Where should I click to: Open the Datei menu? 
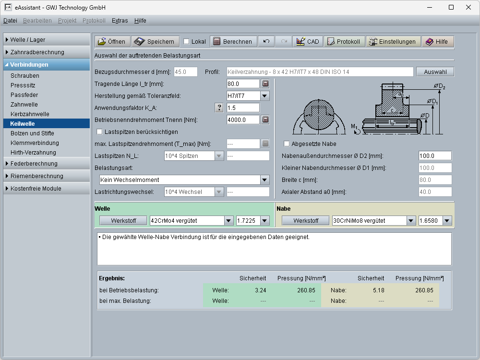[x=10, y=21]
